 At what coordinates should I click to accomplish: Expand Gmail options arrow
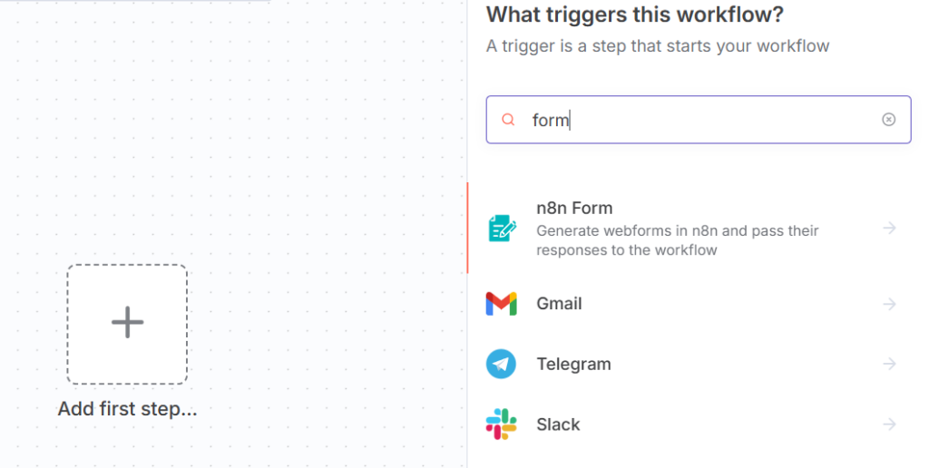point(890,304)
